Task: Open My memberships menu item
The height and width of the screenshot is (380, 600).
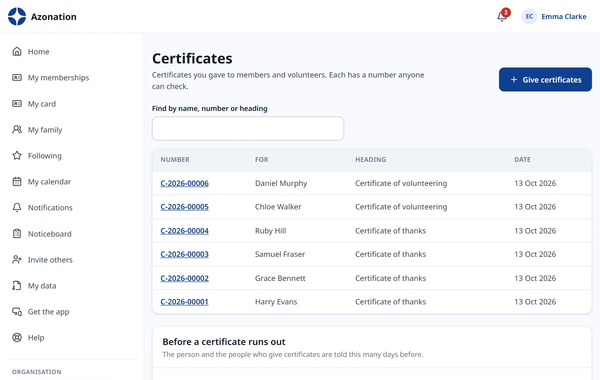Action: (x=72, y=77)
